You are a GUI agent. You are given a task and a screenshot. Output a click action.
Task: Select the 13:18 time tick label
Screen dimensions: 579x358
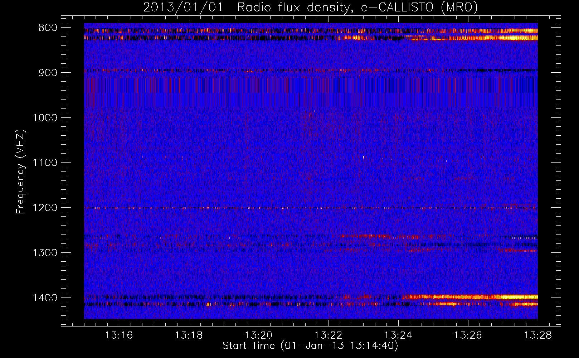189,335
